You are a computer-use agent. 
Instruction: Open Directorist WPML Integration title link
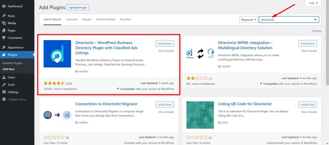click(245, 45)
